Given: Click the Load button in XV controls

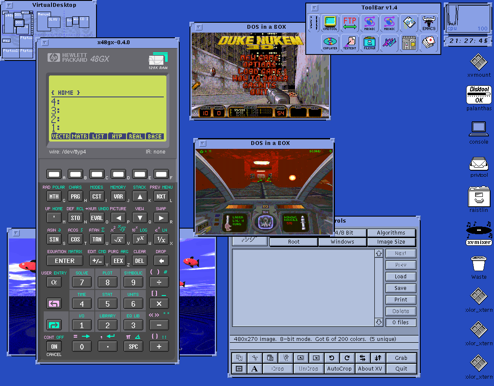Looking at the screenshot, I should point(401,276).
